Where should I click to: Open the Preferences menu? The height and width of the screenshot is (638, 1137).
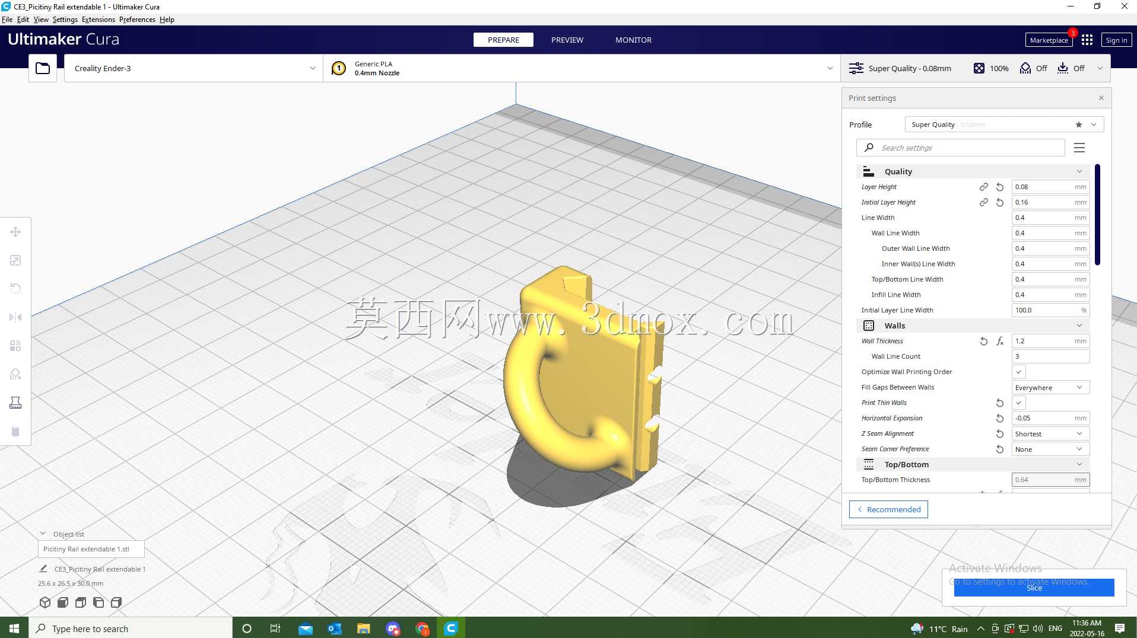click(137, 20)
